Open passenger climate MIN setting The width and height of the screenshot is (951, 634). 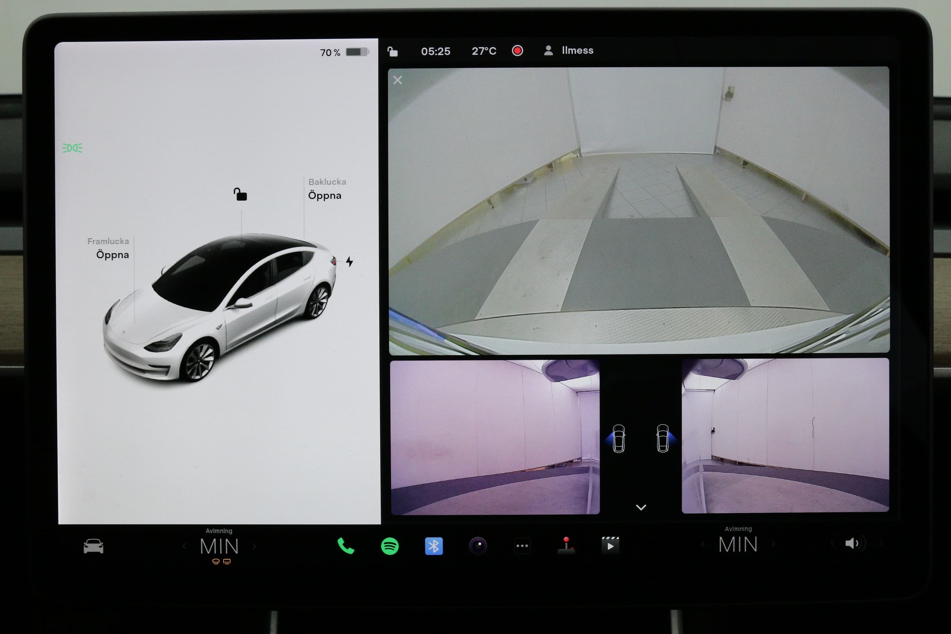pyautogui.click(x=738, y=545)
